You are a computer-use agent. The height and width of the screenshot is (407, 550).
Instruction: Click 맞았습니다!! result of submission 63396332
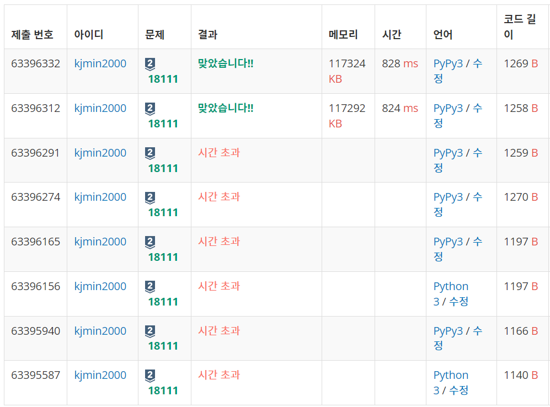point(226,63)
